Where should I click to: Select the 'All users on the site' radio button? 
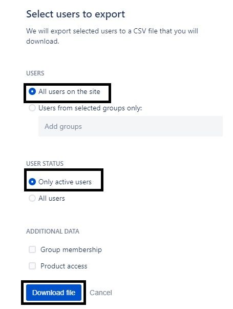tap(32, 92)
